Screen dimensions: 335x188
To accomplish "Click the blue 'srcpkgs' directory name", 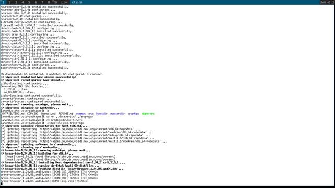I will coord(133,114).
